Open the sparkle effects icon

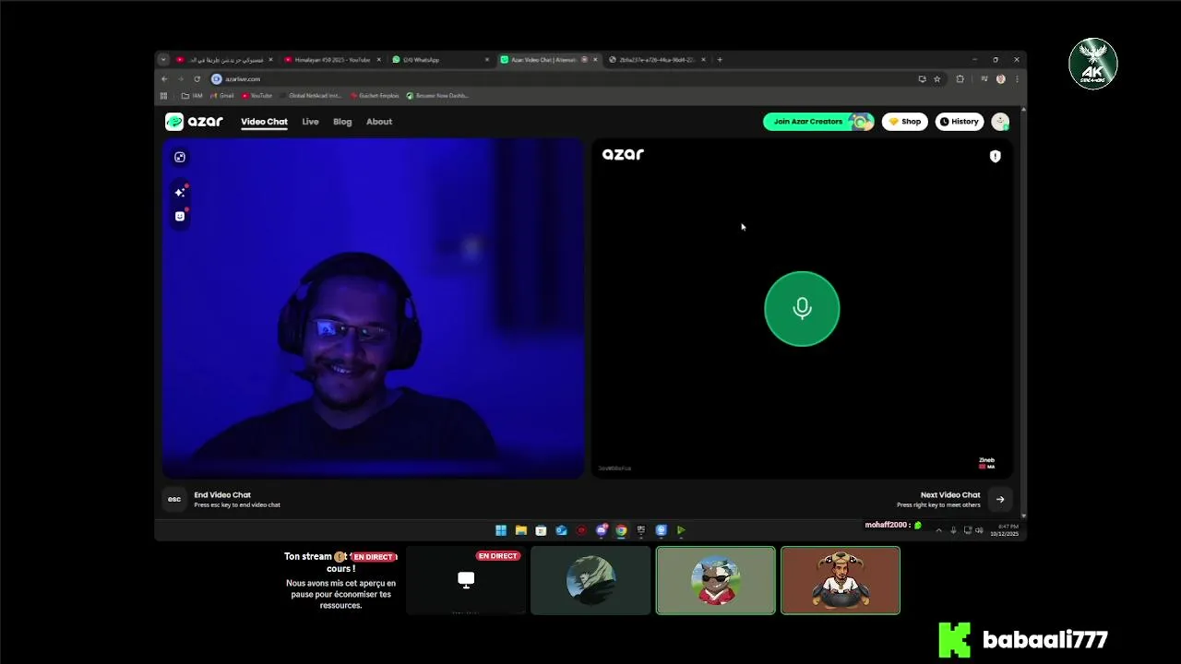pyautogui.click(x=180, y=192)
